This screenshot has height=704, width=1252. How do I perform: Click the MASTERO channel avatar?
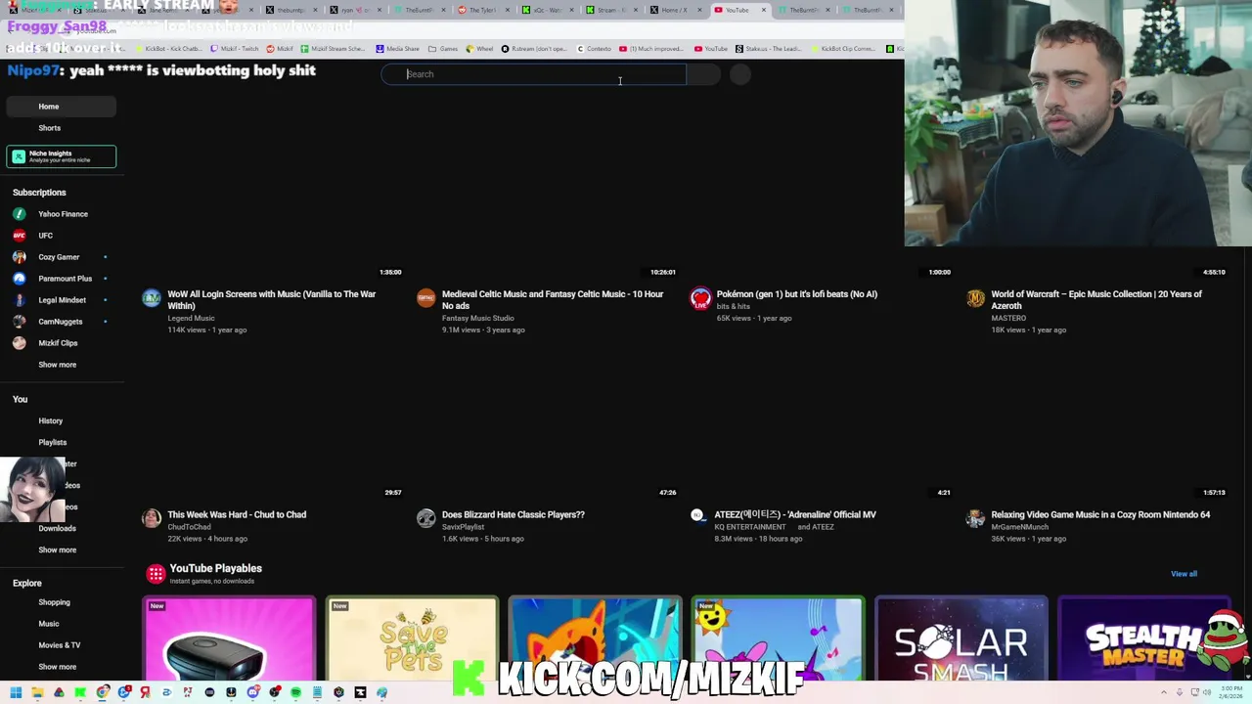(x=975, y=298)
